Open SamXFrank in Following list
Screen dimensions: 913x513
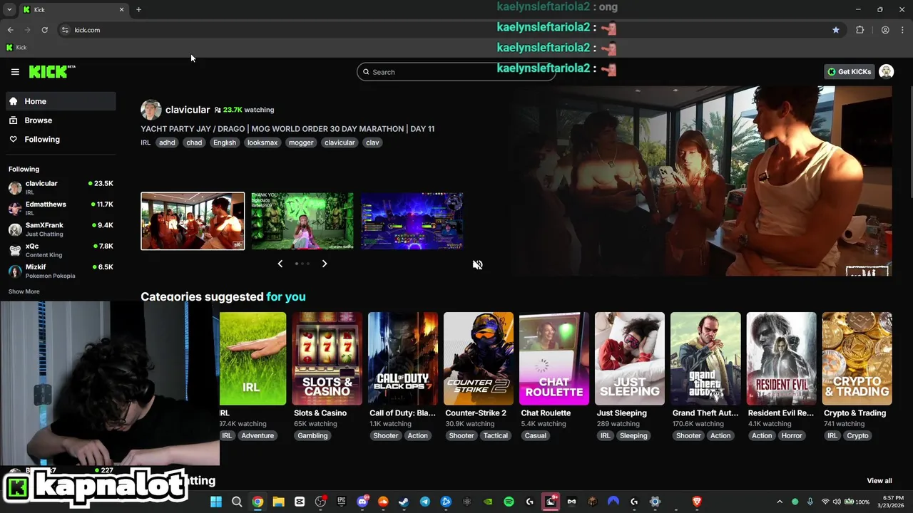pos(61,229)
